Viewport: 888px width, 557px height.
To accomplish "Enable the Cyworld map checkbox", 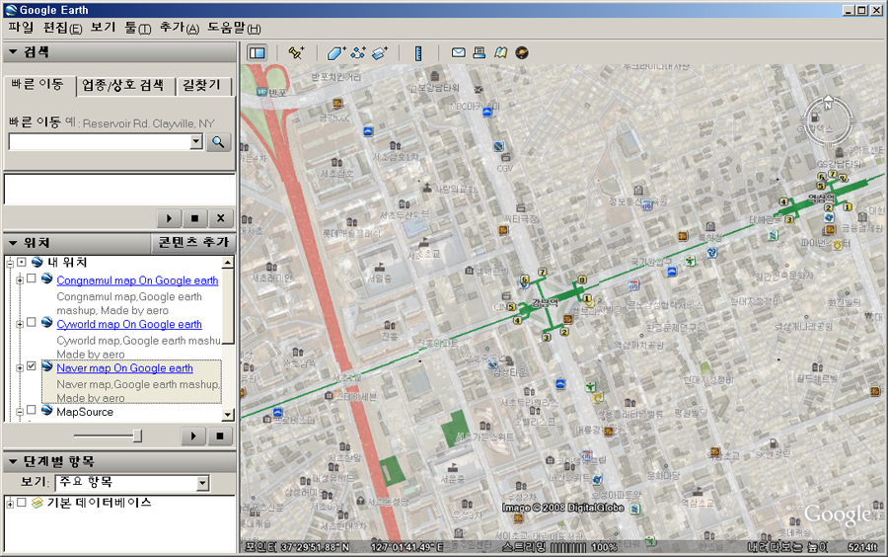I will coord(32,322).
